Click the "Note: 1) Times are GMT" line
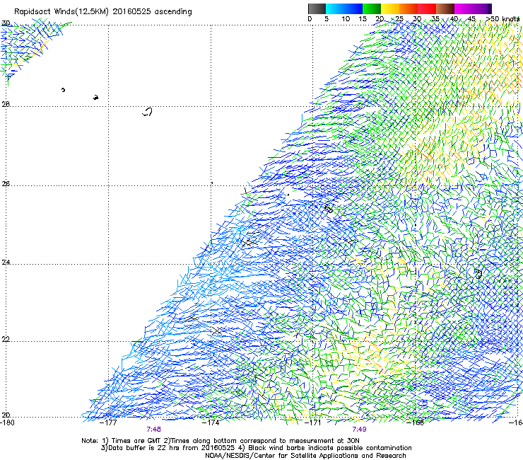The height and width of the screenshot is (460, 523). [x=221, y=441]
